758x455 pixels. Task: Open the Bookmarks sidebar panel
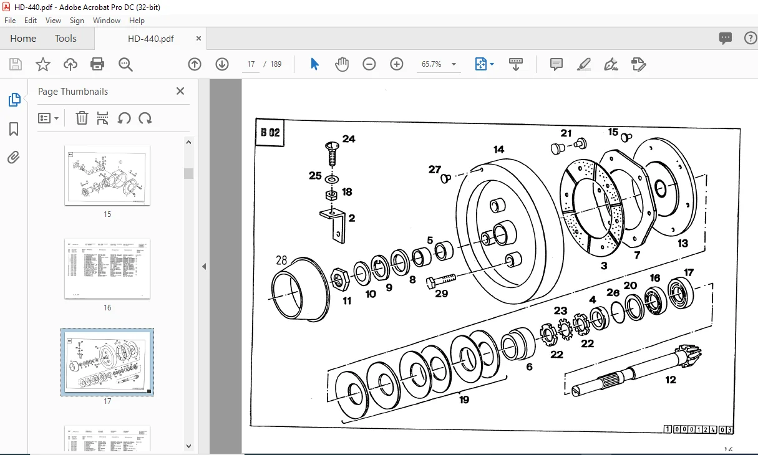click(14, 129)
